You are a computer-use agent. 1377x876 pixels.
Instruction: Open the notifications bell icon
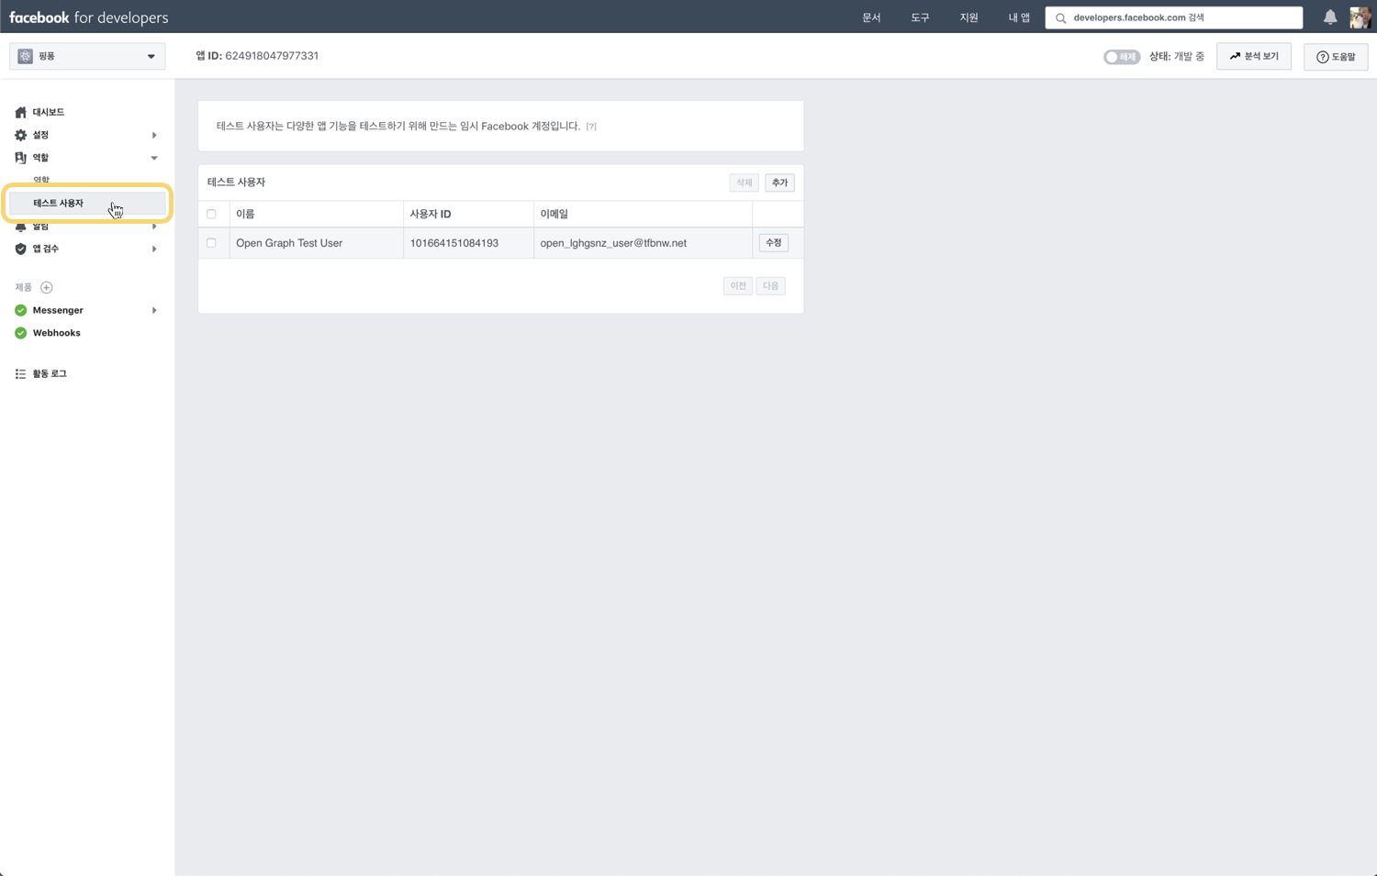pos(1329,17)
